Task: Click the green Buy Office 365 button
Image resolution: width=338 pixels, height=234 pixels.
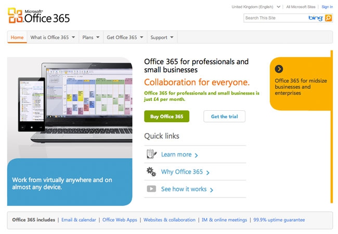Action: click(x=166, y=116)
